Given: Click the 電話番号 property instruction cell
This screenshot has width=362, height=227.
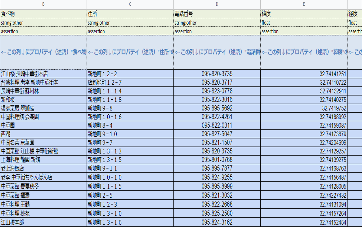Looking at the screenshot, I should pos(217,53).
